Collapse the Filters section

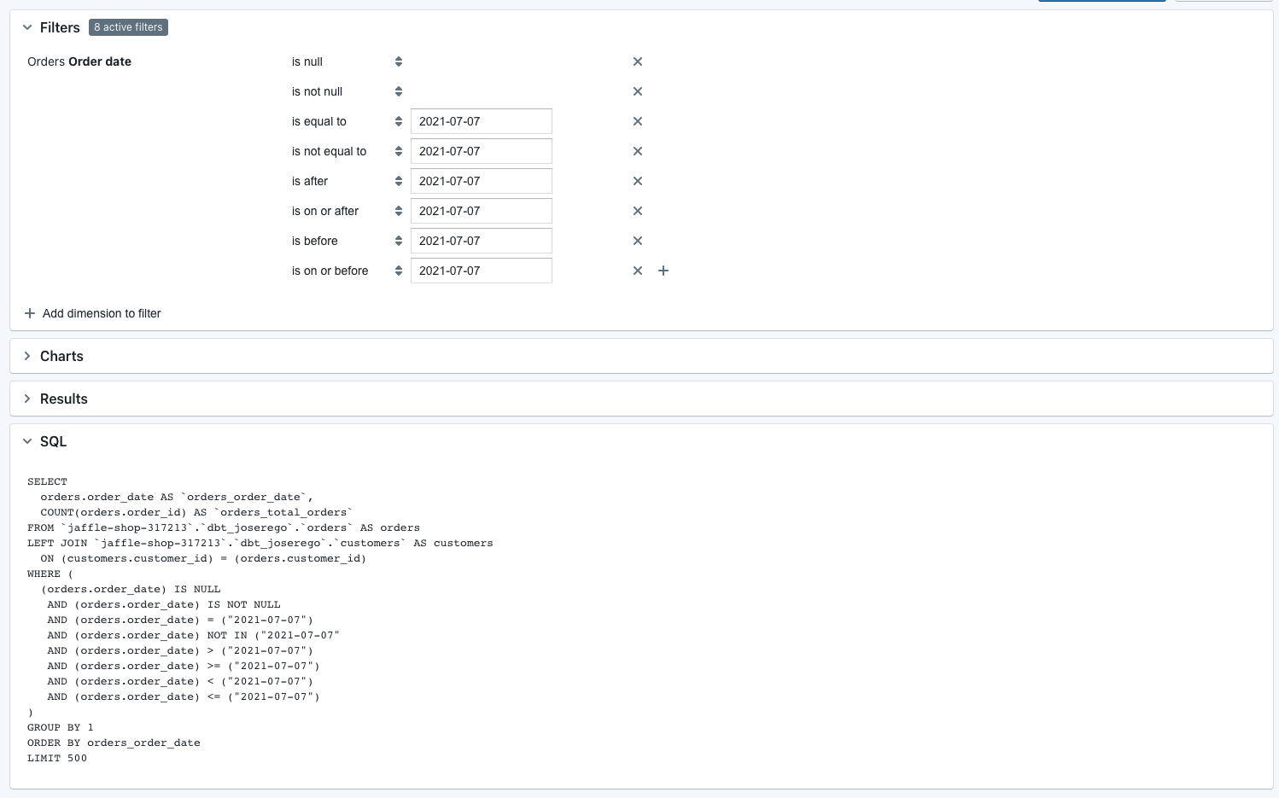[27, 27]
